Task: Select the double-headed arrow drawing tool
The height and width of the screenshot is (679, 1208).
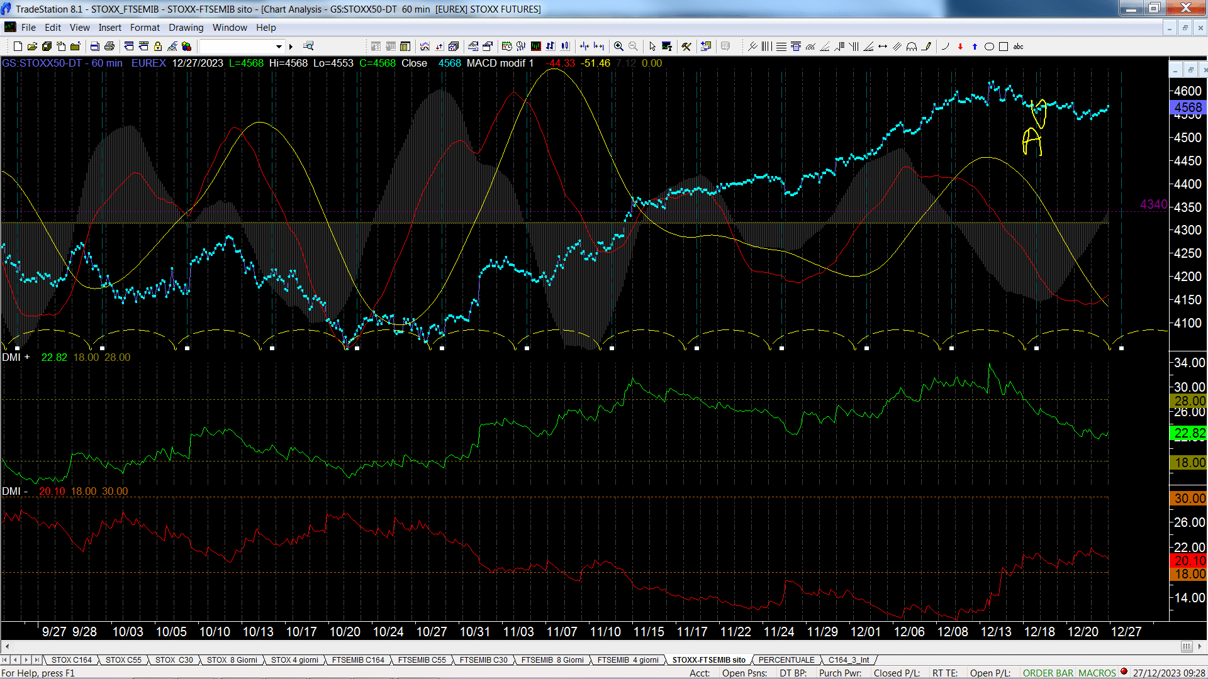Action: (883, 47)
